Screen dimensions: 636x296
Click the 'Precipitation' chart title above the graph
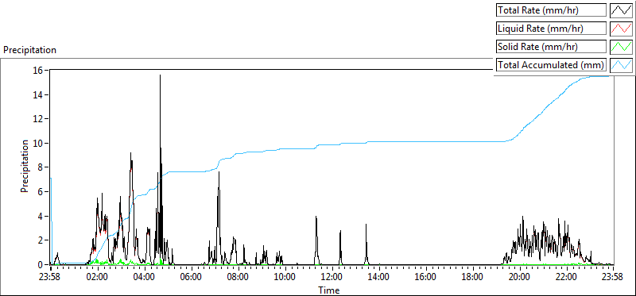tap(29, 50)
